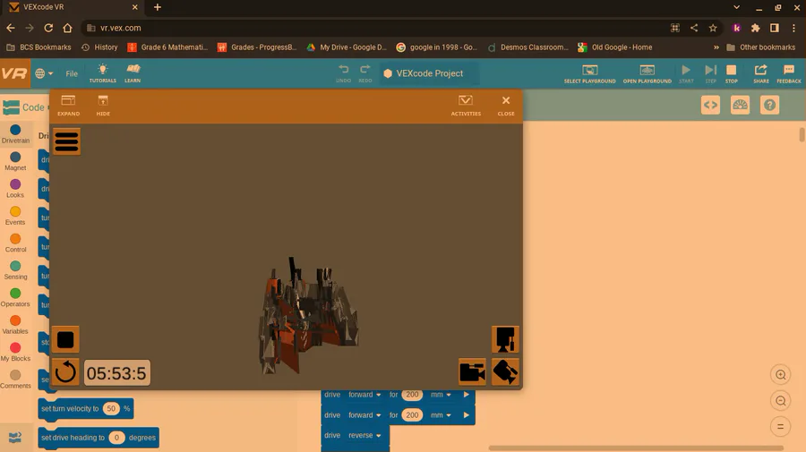Edit distance 200 in first drive block
Screen dimensions: 806x452
pos(412,395)
